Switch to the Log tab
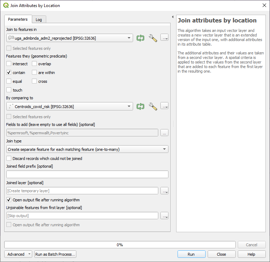 tap(39, 20)
